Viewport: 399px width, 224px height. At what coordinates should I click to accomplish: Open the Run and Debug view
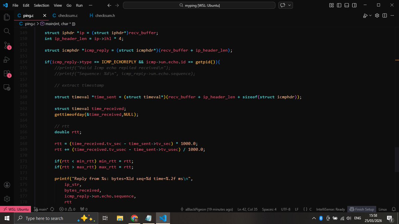click(7, 59)
